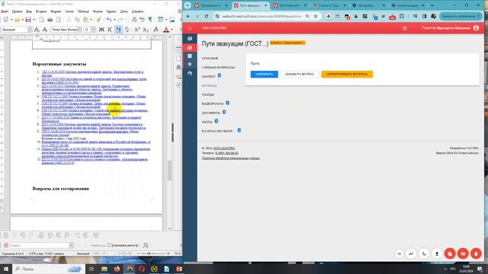
Task: Apply superscript formatting in Writer
Action: 136,30
